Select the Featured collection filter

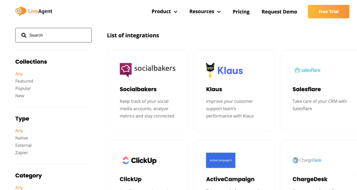pos(24,81)
